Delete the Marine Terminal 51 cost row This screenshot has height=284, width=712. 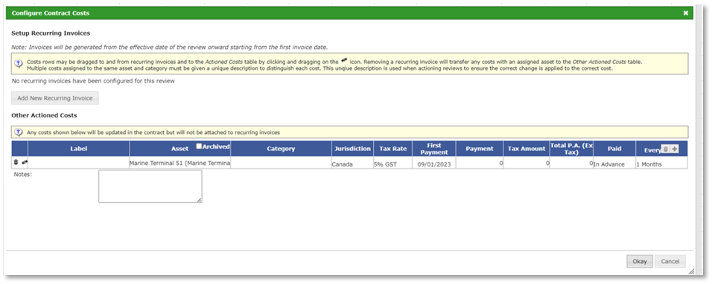pos(16,162)
